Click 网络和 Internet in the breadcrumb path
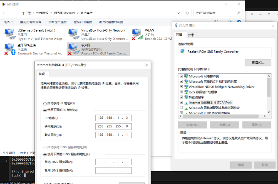Viewport: 278px width, 184px height. pyautogui.click(x=64, y=13)
